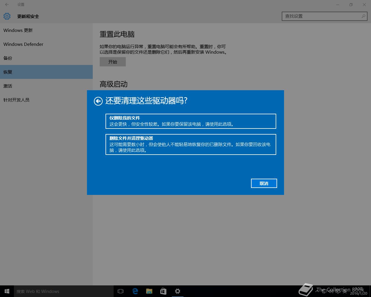
Task: Open the Windows 更新 section
Action: pyautogui.click(x=46, y=30)
